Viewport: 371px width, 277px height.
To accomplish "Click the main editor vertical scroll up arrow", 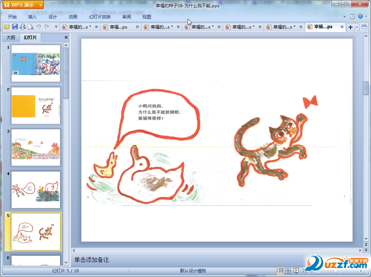I will [x=366, y=36].
